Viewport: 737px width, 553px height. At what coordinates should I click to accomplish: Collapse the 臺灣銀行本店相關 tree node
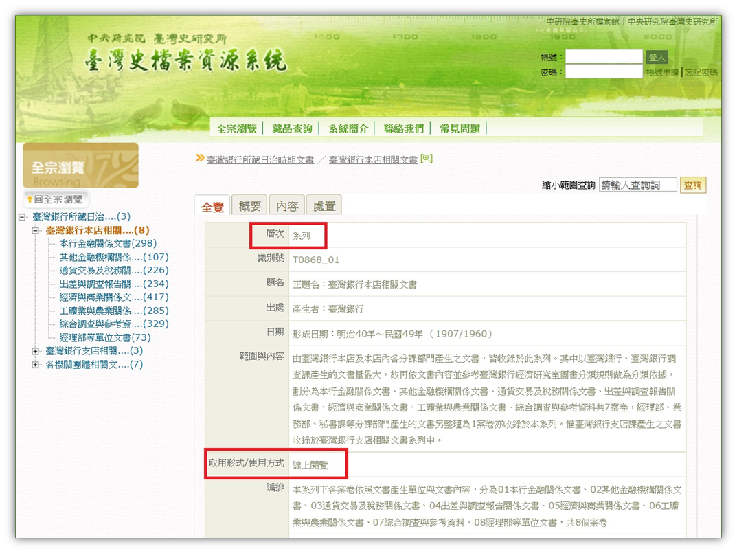(35, 230)
